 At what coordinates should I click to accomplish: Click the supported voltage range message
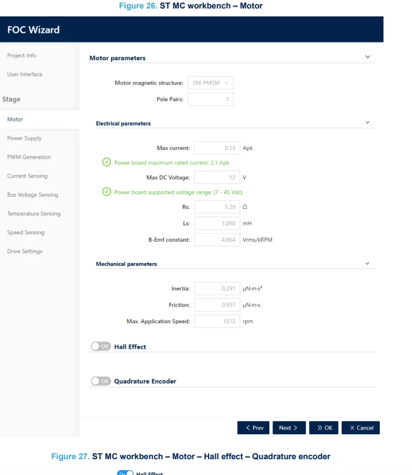(178, 193)
